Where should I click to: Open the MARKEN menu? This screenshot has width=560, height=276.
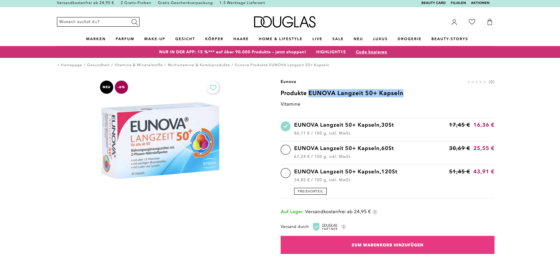click(x=96, y=39)
